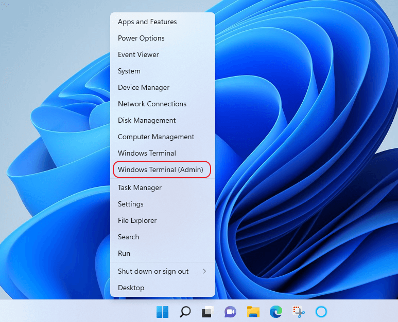The image size is (398, 322).
Task: Select Disk Management entry
Action: pos(163,121)
